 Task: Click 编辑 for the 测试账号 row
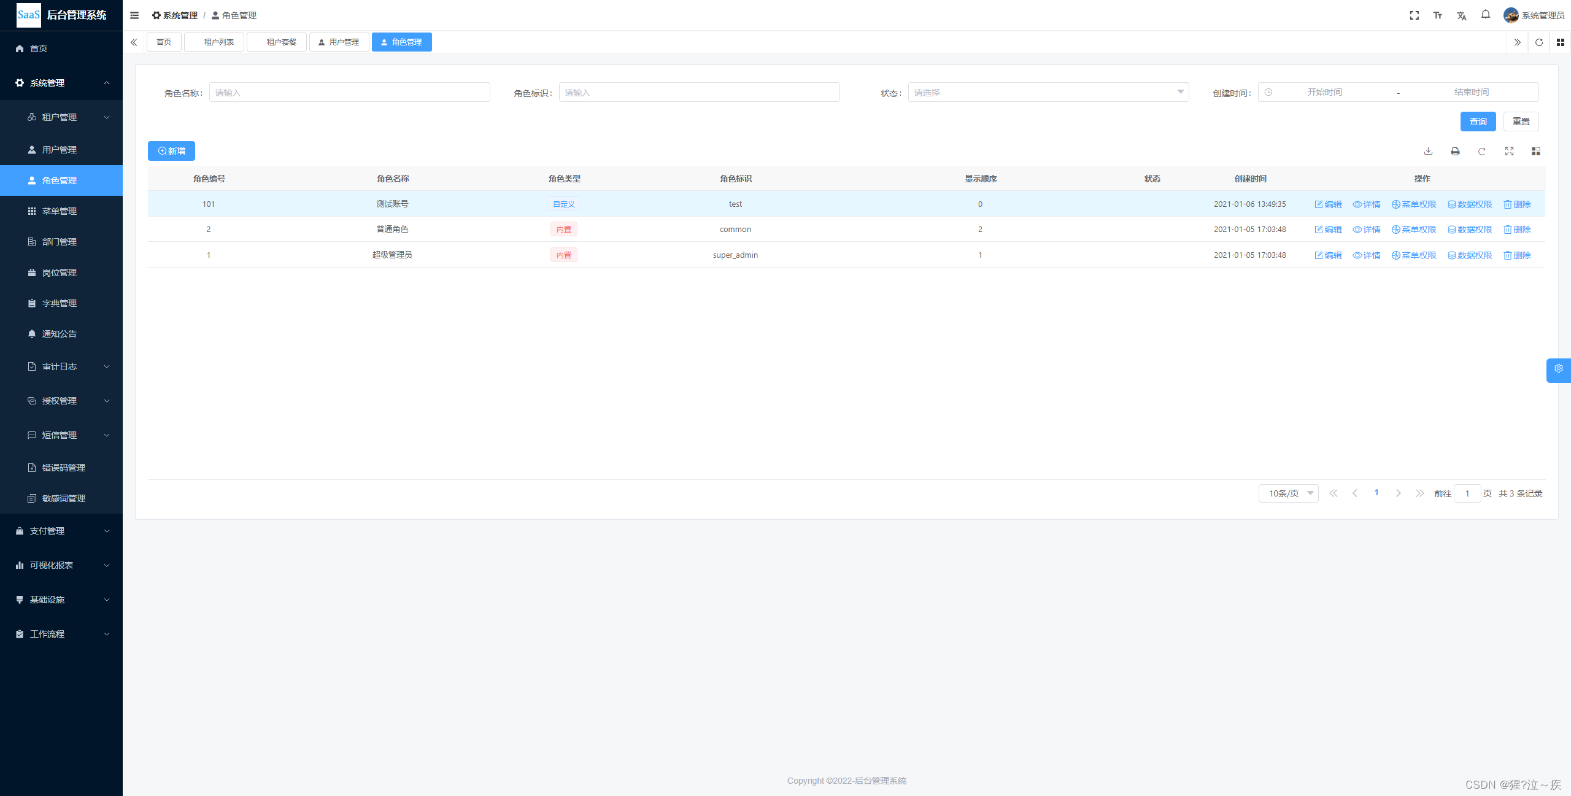pos(1328,204)
